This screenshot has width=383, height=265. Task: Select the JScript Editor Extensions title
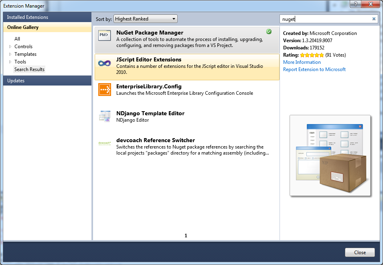tap(149, 59)
